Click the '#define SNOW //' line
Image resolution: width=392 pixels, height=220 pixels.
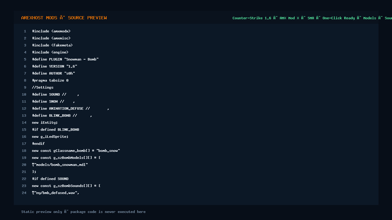pyautogui.click(x=53, y=101)
